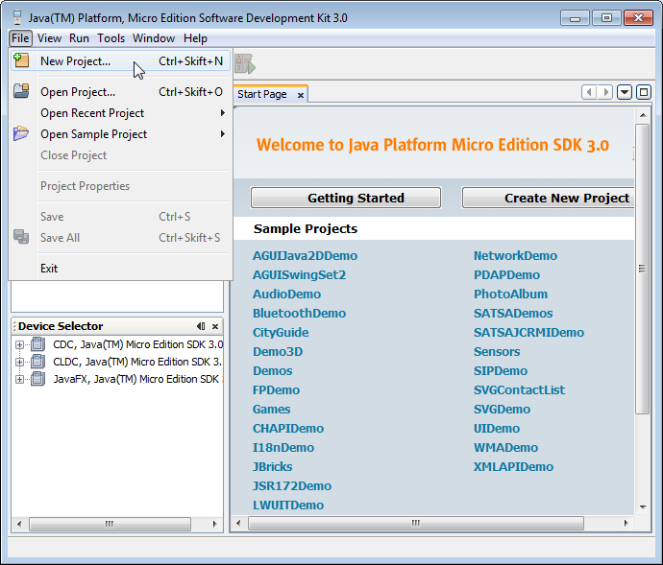Click the CLDC platform device icon

point(38,362)
